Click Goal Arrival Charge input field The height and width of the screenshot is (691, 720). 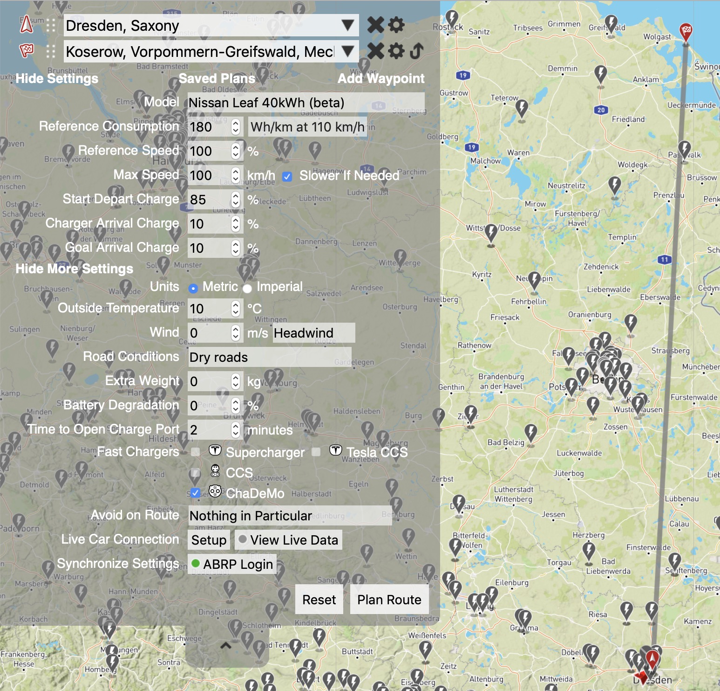point(215,248)
